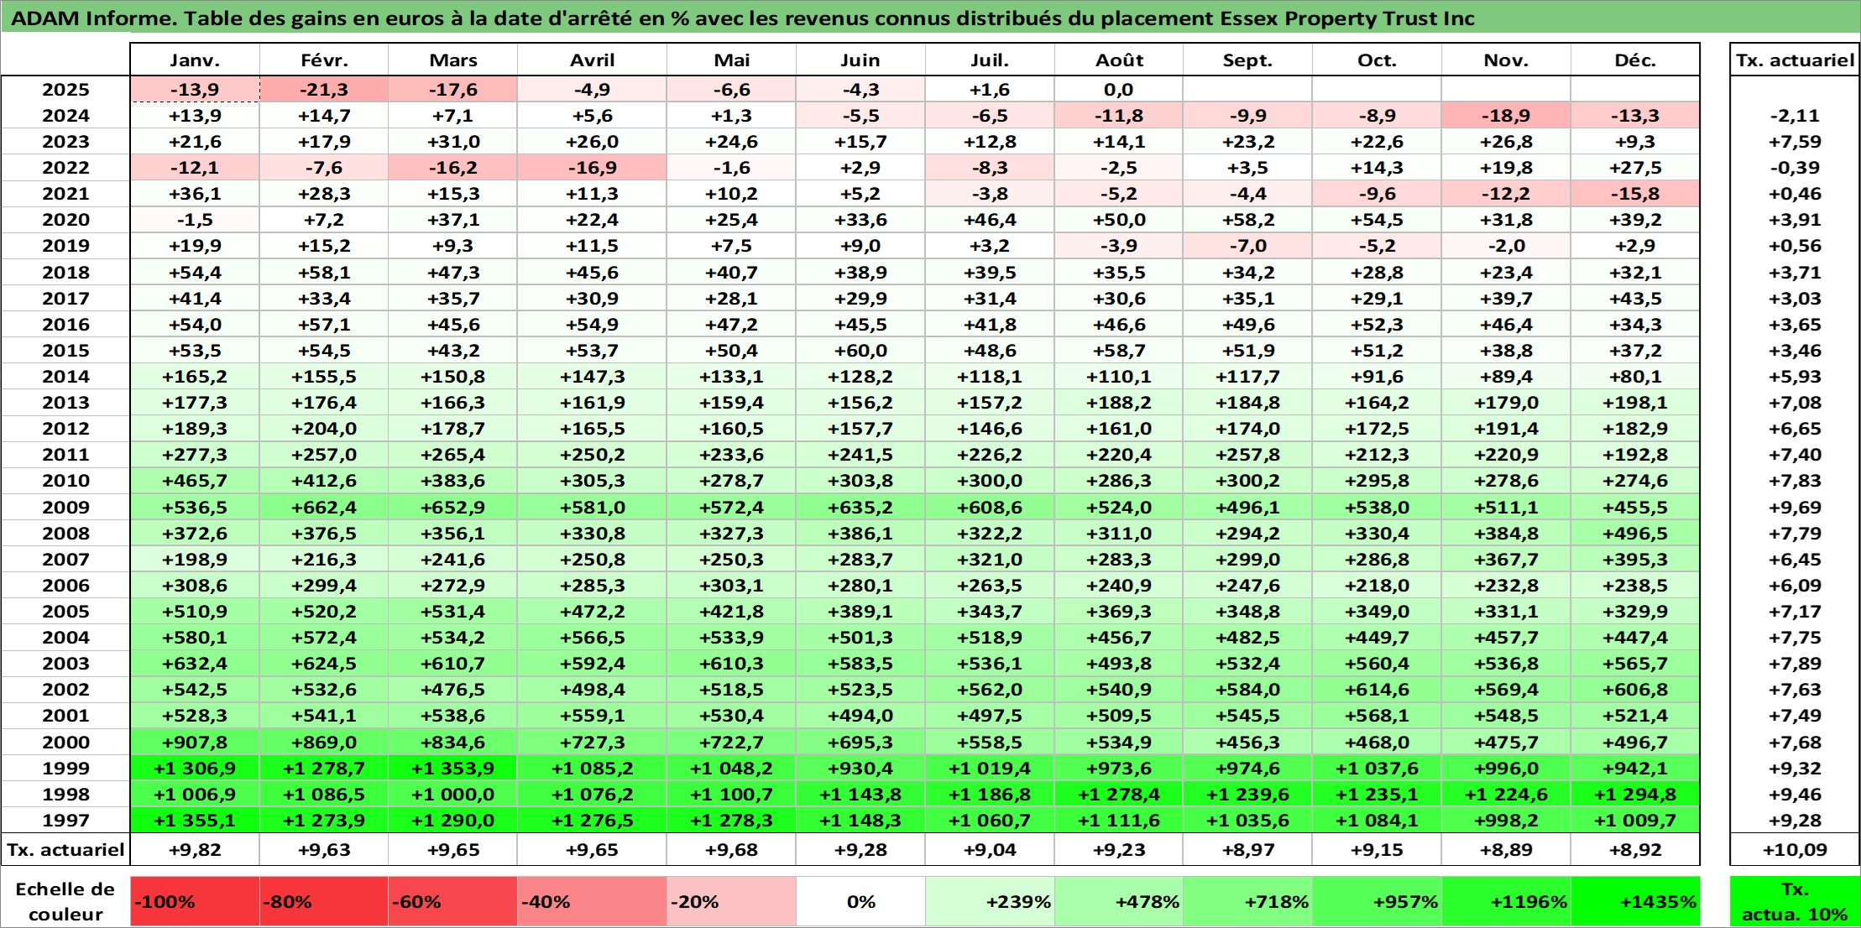This screenshot has height=928, width=1861.
Task: Select the +8,97 actuarial rate under Sept.
Action: (x=1247, y=849)
